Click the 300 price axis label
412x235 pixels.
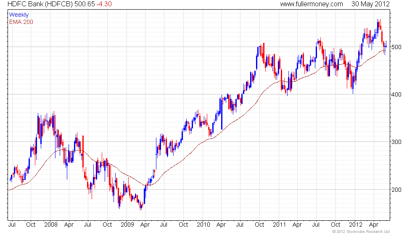click(x=396, y=142)
